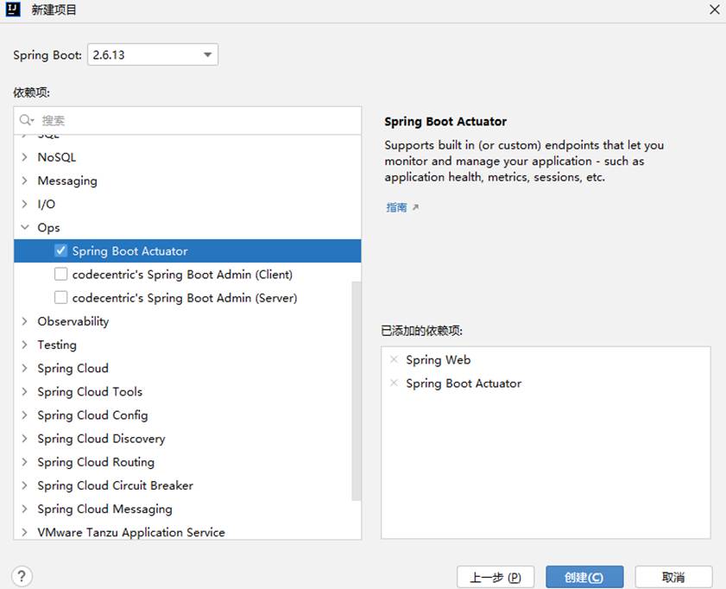The height and width of the screenshot is (589, 726).
Task: Check codecentric's Spring Boot Admin (Server)
Action: coord(60,297)
